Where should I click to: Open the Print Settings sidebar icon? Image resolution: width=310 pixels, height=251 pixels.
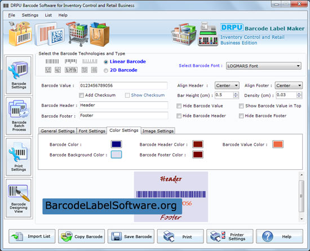(x=19, y=157)
